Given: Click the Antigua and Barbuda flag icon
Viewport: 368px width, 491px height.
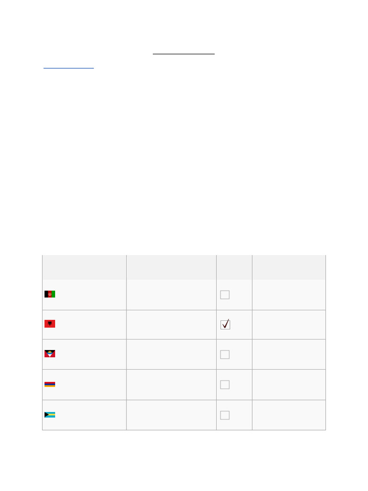Looking at the screenshot, I should [50, 354].
